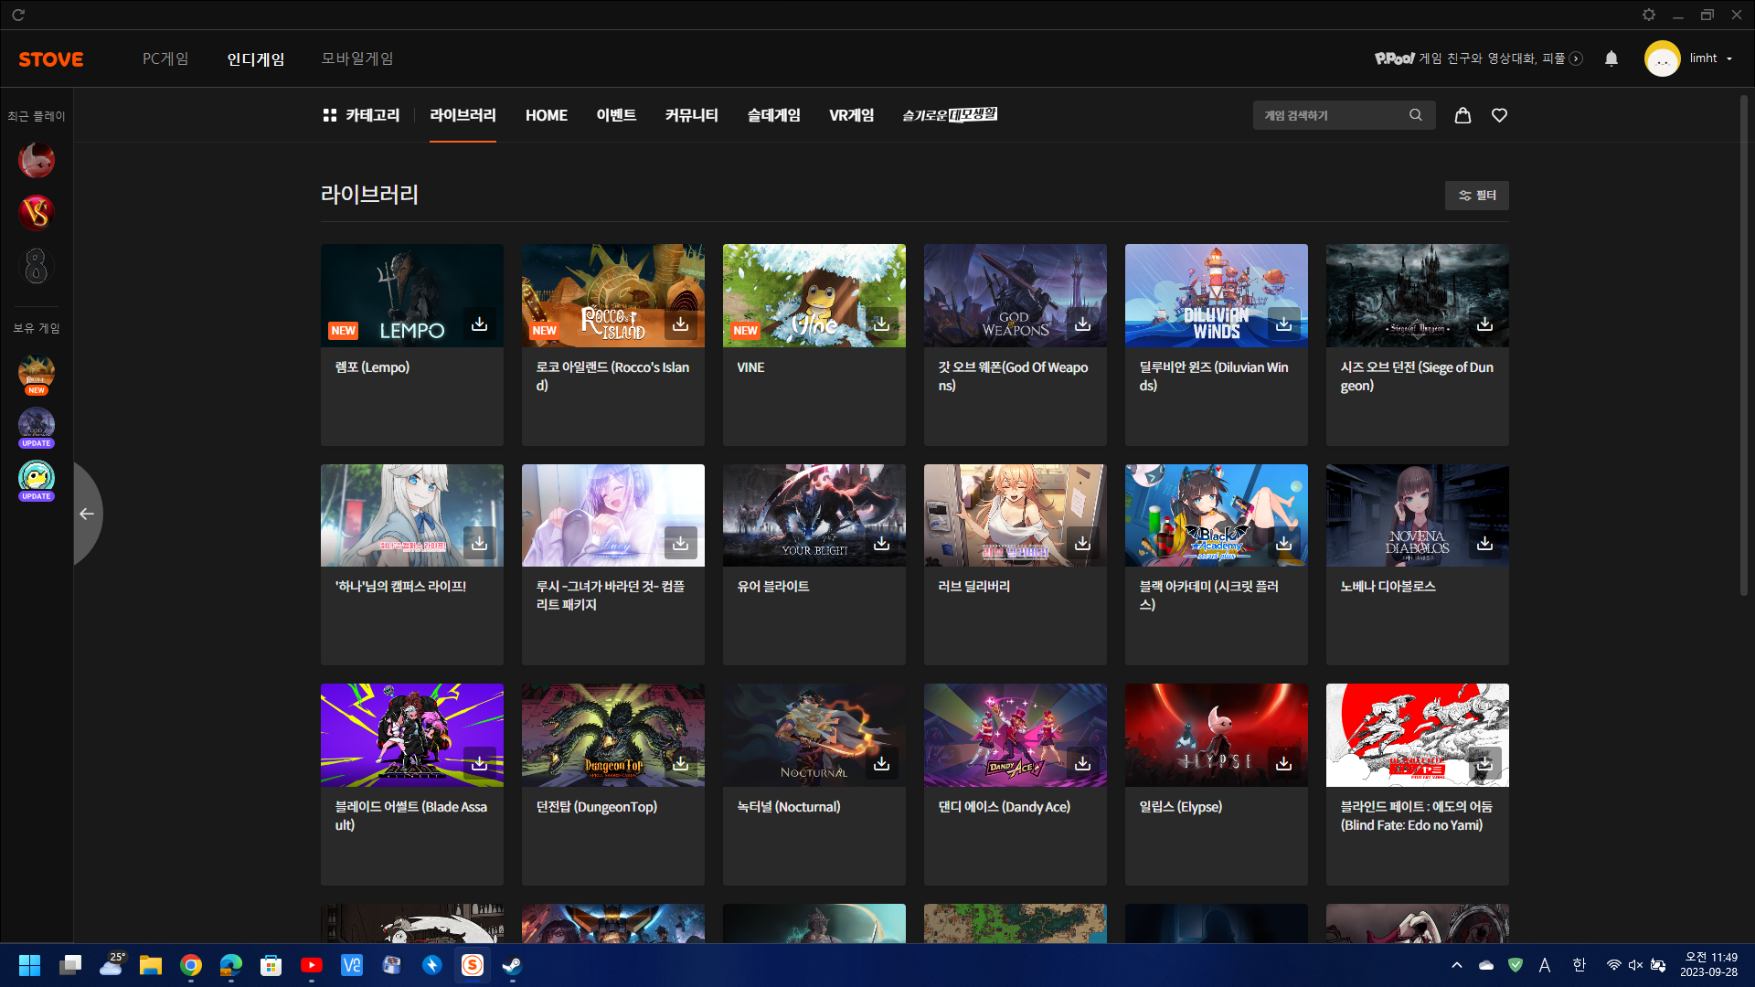This screenshot has width=1755, height=987.
Task: Select the 라이브러리 menu tab
Action: (463, 115)
